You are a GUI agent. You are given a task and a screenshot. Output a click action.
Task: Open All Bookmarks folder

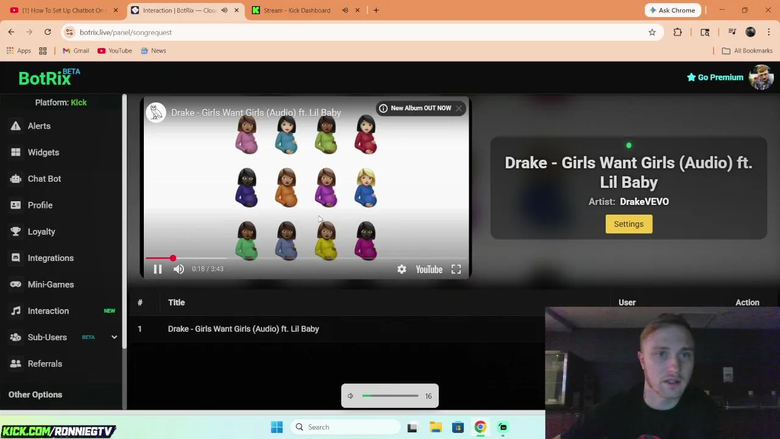(747, 51)
